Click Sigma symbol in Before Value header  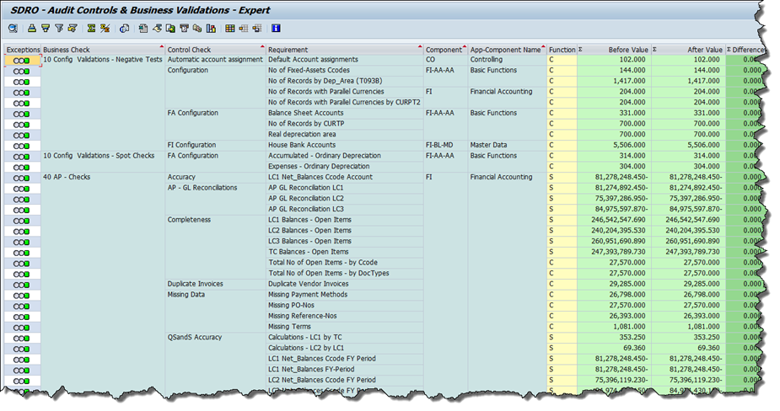pyautogui.click(x=580, y=49)
